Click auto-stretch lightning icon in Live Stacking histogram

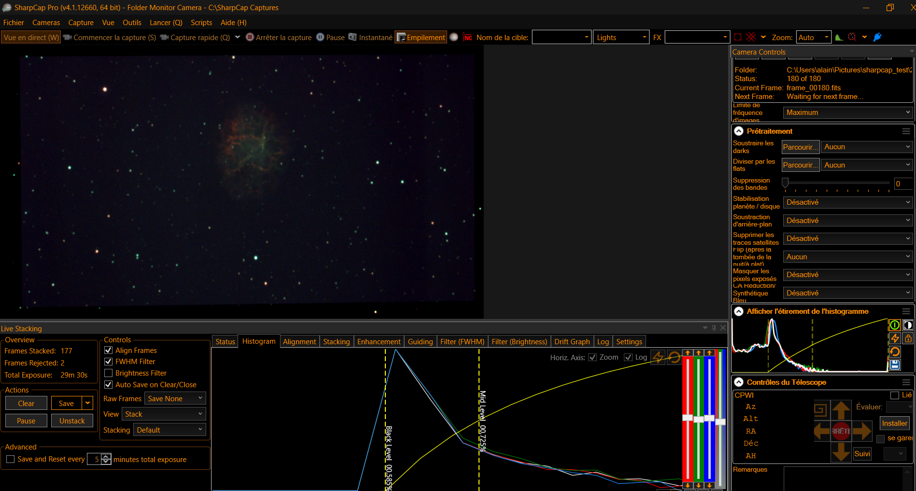[658, 357]
